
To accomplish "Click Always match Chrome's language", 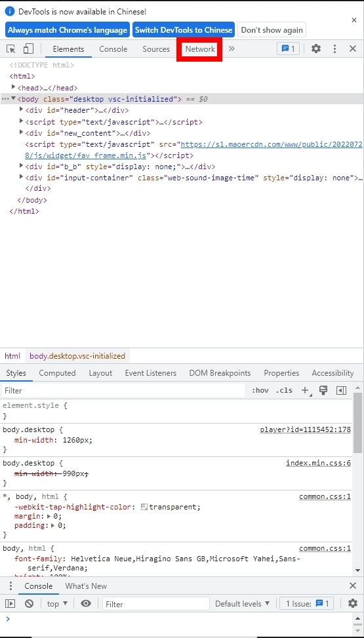I will click(x=68, y=30).
